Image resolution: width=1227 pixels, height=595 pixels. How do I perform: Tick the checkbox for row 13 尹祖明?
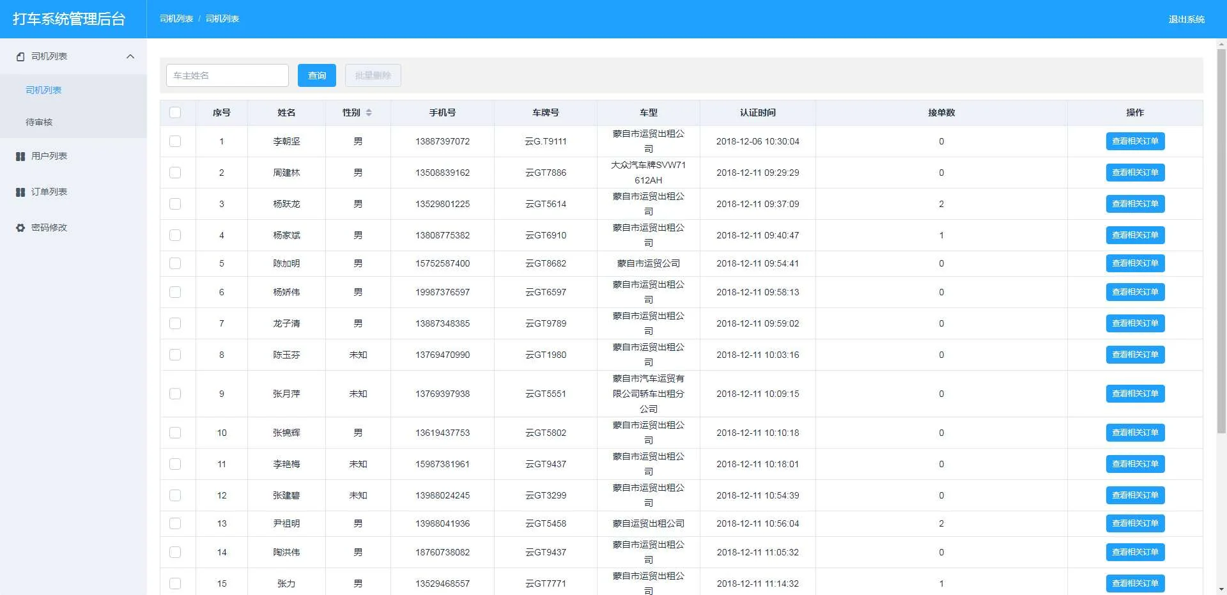tap(175, 523)
